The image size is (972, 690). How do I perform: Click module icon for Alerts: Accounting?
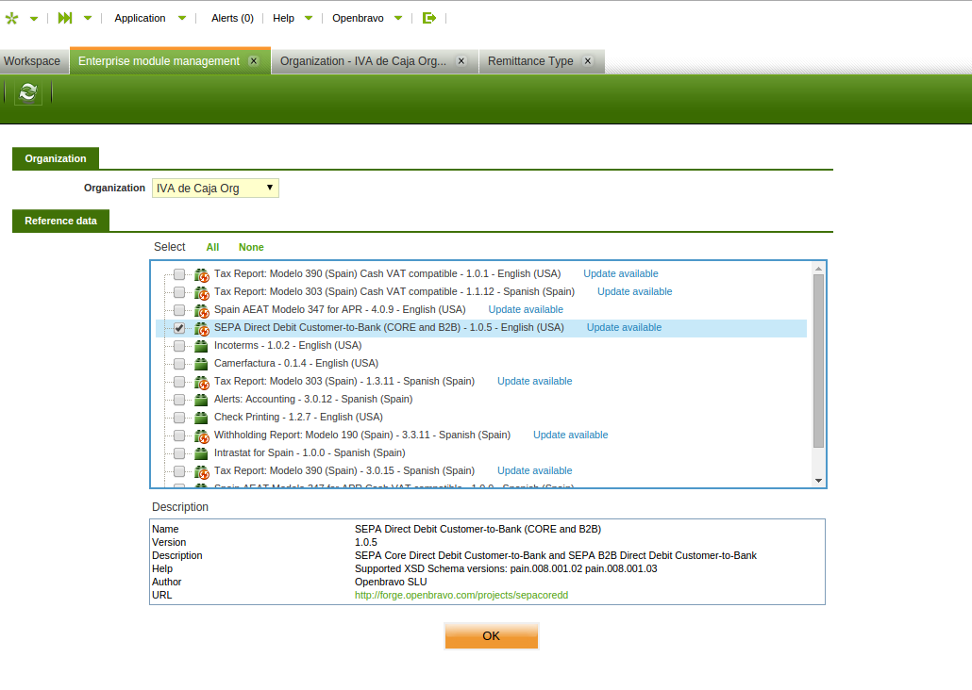[x=201, y=400]
